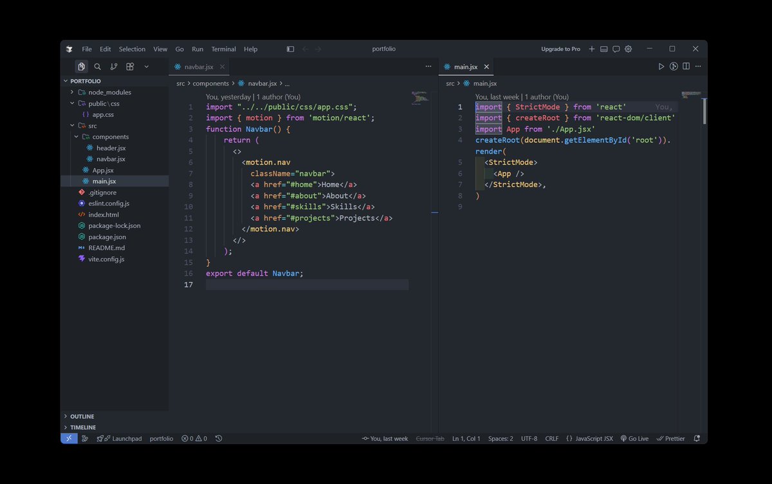
Task: Click Upgrade to Pro
Action: 560,49
